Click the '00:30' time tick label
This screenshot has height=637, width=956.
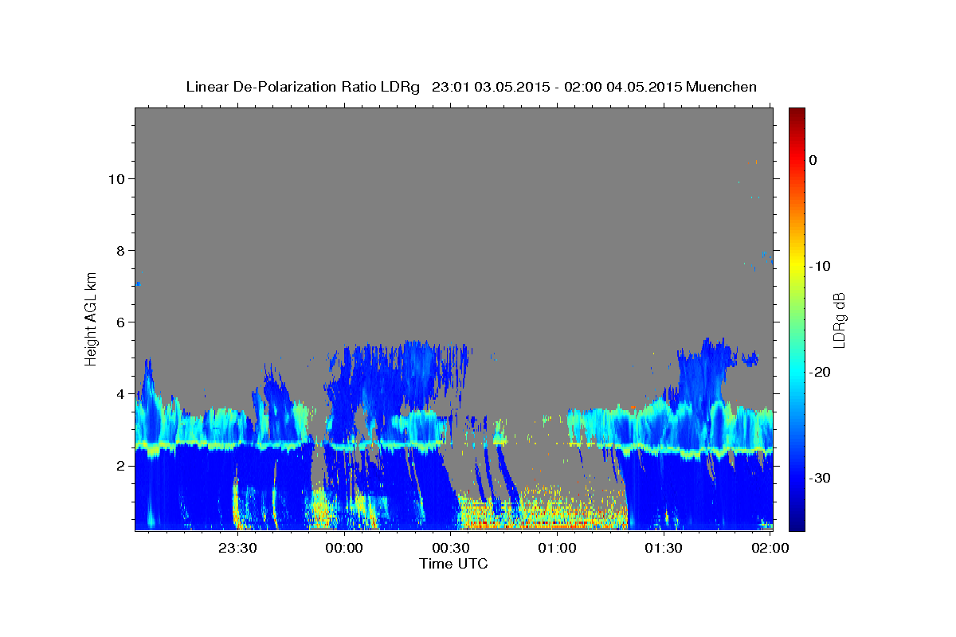pyautogui.click(x=451, y=548)
